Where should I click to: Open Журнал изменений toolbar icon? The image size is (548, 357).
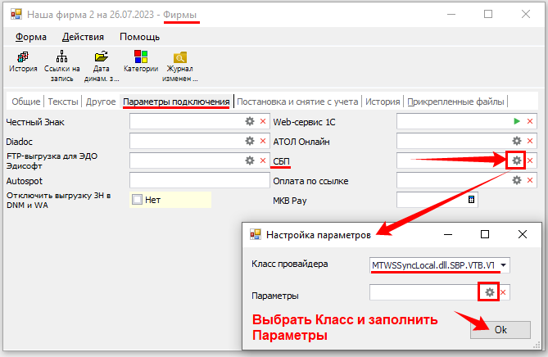(180, 58)
